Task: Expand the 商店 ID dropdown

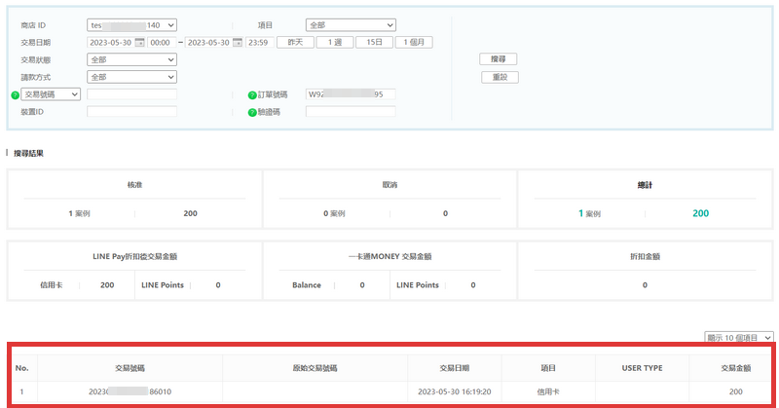Action: [131, 24]
